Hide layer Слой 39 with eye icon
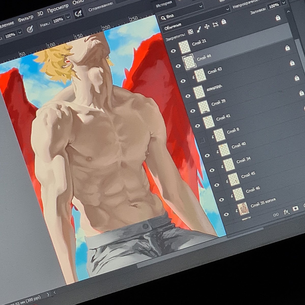Screen dimensions: 305x305 point(193,111)
